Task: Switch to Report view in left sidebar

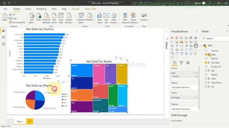Action: pos(4,31)
